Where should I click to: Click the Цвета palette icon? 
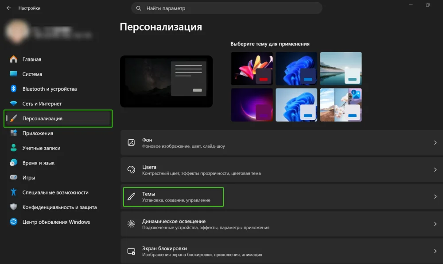point(131,169)
